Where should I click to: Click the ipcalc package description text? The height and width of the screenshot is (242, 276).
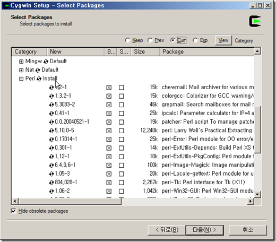(x=208, y=113)
